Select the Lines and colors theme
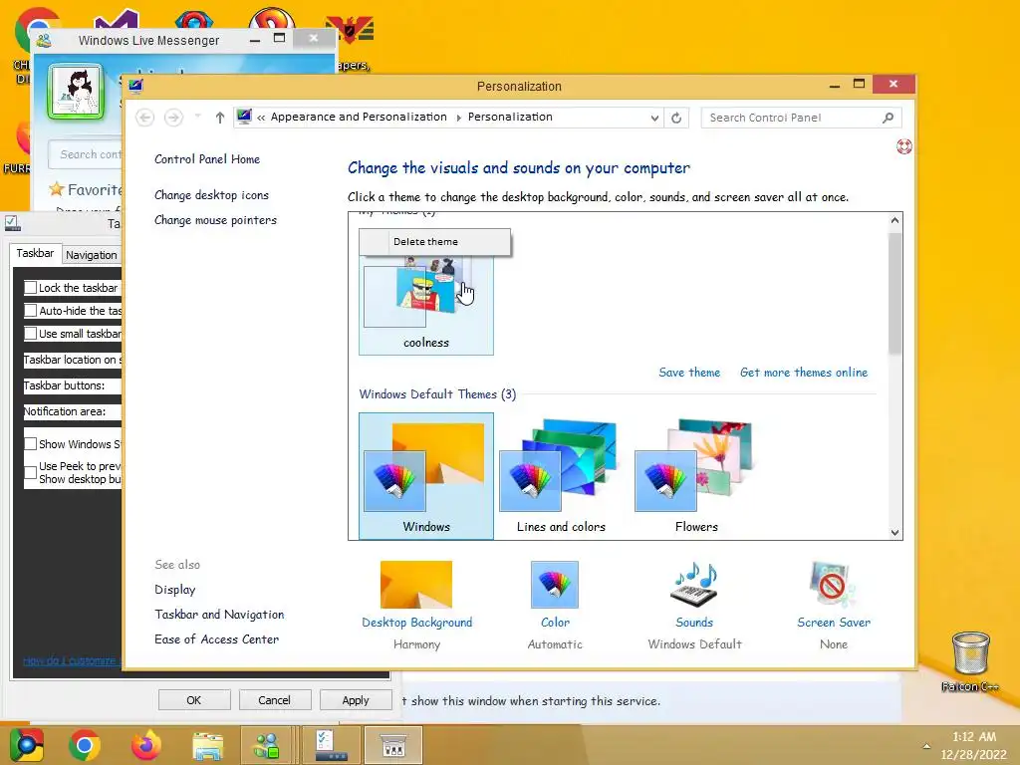 click(561, 476)
